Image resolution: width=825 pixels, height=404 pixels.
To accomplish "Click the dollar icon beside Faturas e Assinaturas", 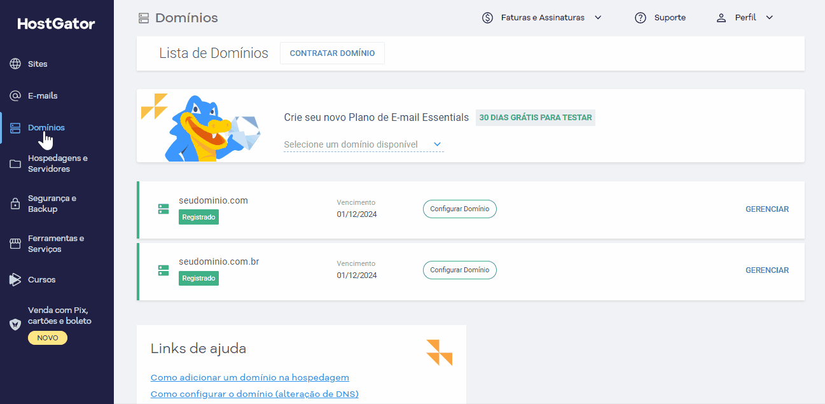I will pos(488,18).
